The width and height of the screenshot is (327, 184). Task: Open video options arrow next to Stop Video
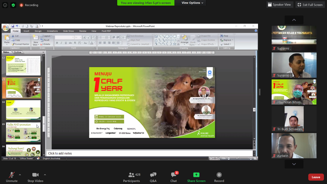tap(45, 175)
